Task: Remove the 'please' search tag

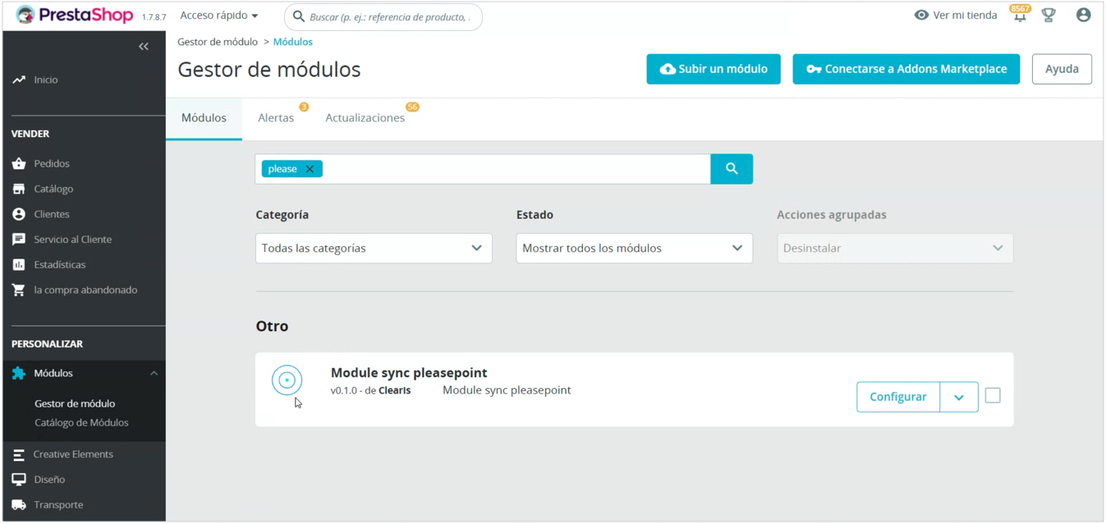Action: point(310,170)
